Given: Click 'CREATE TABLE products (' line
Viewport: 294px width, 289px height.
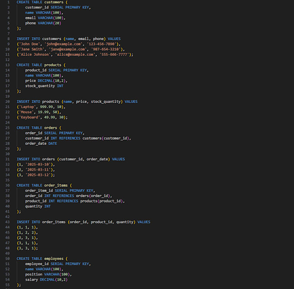Looking at the screenshot, I should 41,65.
